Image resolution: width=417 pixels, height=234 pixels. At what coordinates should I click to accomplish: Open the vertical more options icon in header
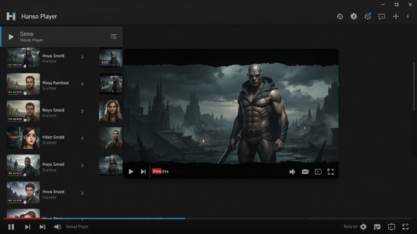(408, 16)
